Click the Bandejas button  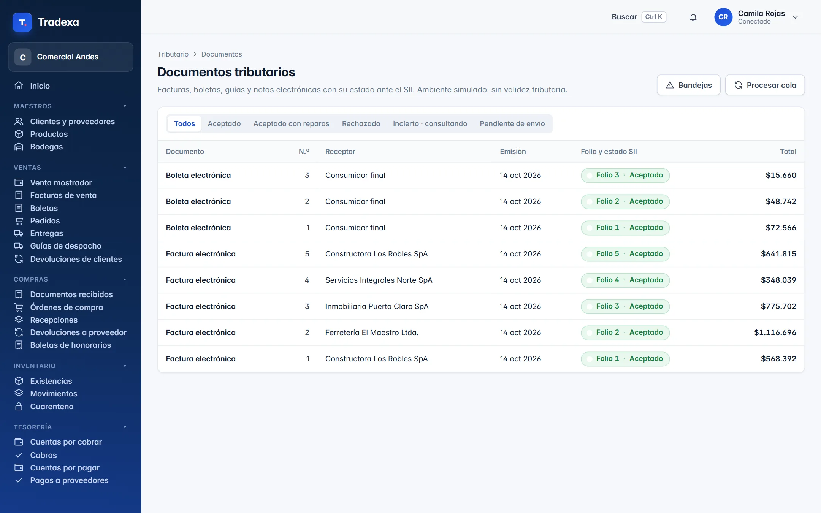pyautogui.click(x=688, y=85)
